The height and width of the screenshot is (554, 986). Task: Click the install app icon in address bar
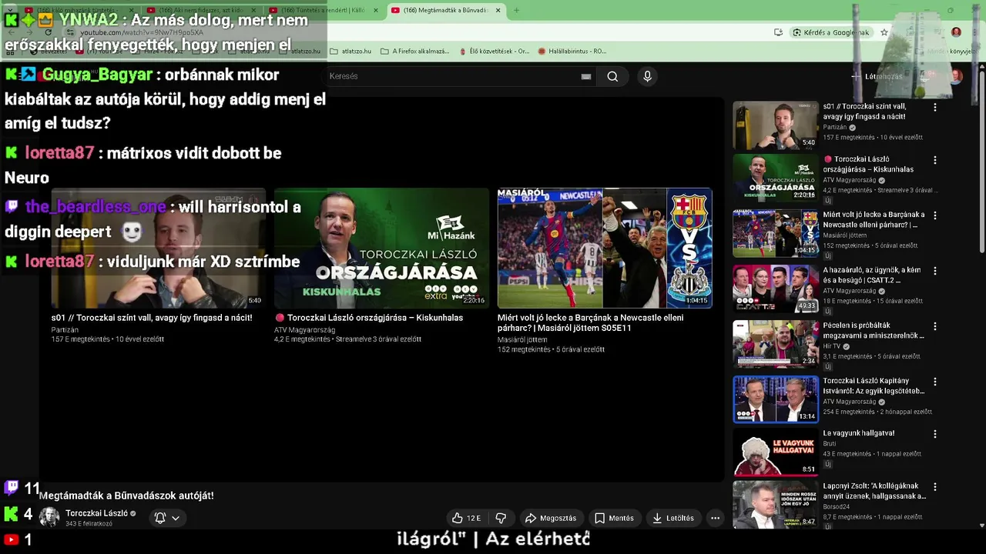click(x=779, y=32)
